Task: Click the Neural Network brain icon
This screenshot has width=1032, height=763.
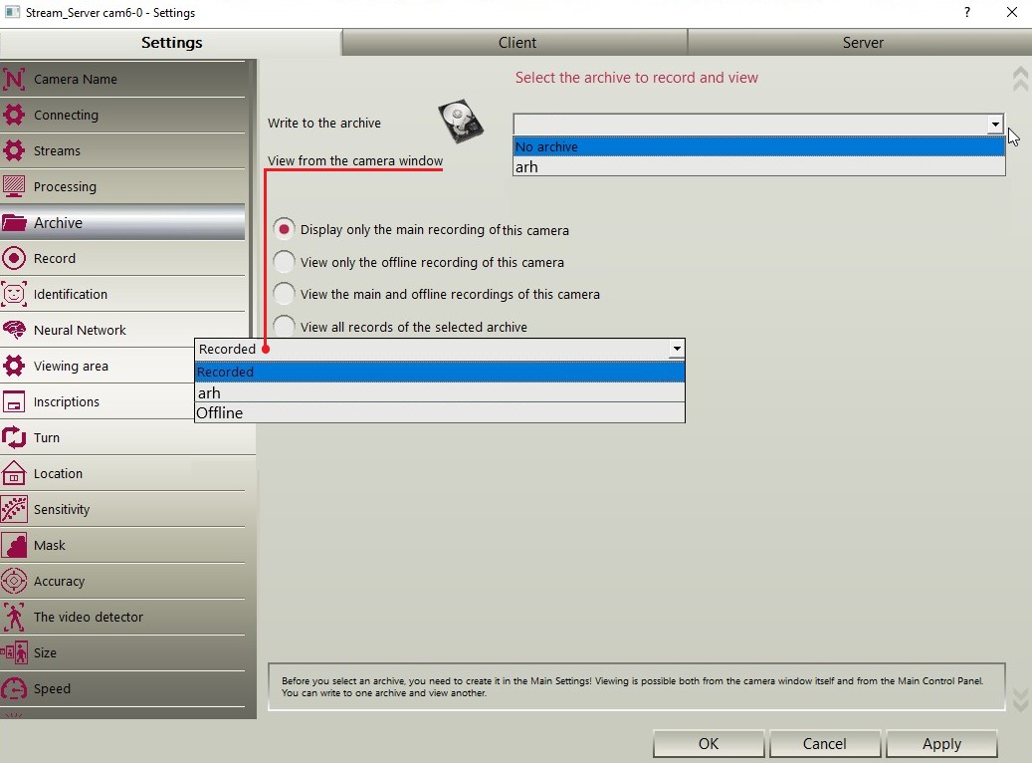Action: click(x=14, y=330)
